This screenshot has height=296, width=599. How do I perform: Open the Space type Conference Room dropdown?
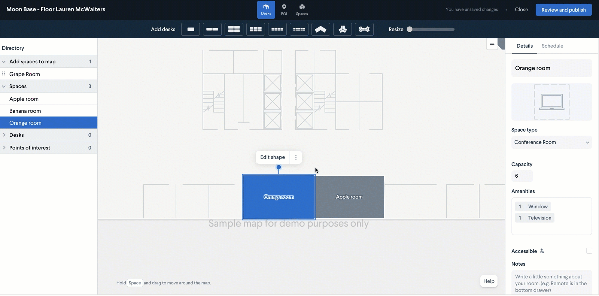(x=552, y=142)
